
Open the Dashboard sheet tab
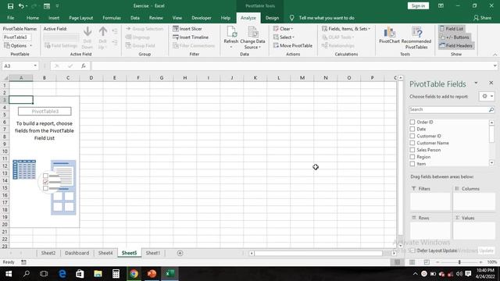coord(77,253)
